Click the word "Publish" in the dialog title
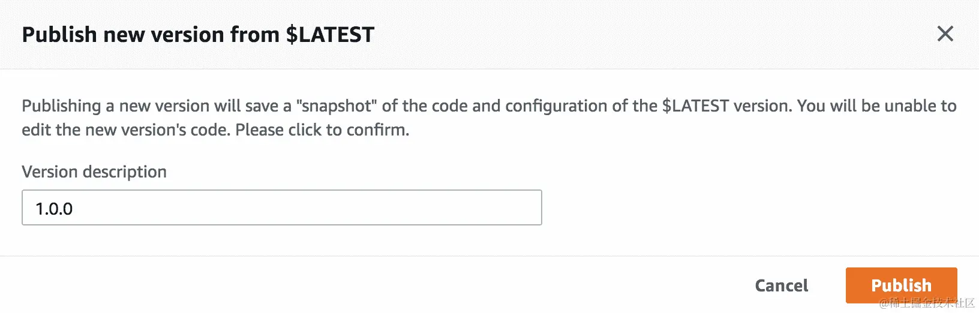This screenshot has width=979, height=313. click(x=59, y=35)
